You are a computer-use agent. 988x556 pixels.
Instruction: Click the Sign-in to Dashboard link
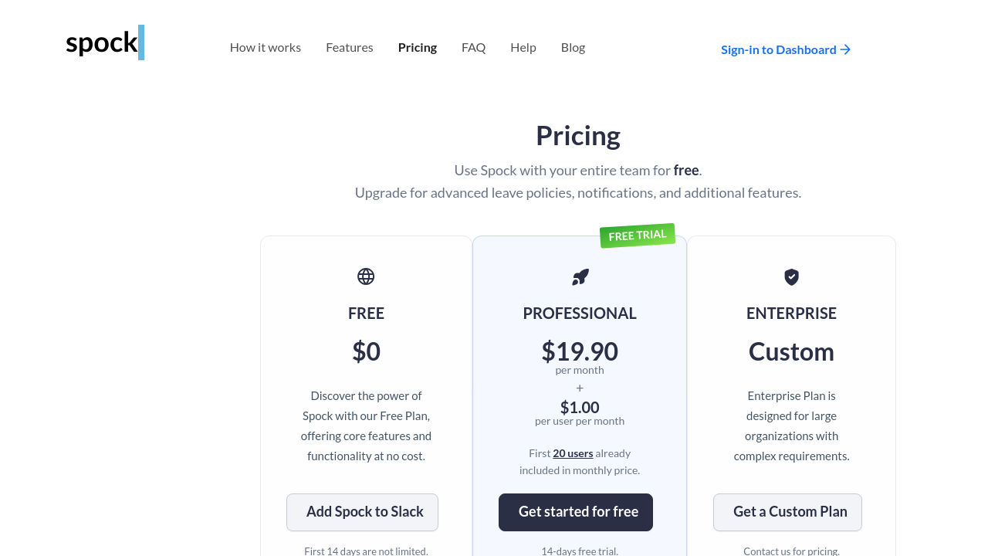tap(778, 49)
